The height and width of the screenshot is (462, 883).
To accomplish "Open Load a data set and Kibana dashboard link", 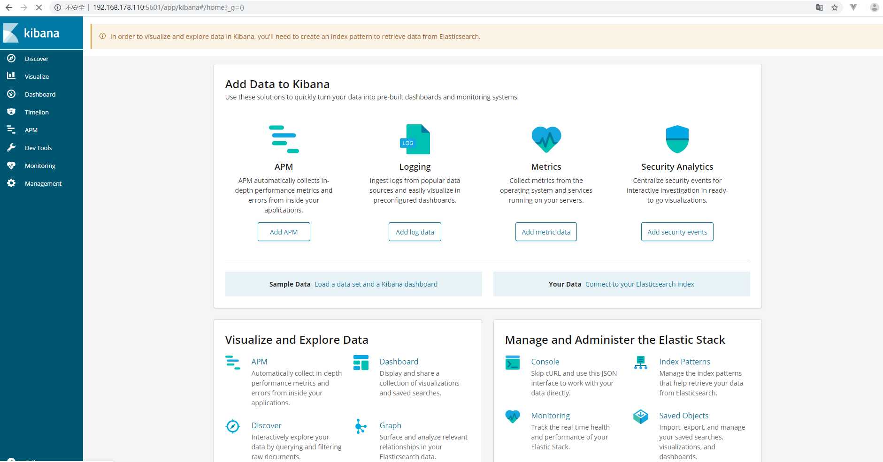I will click(x=376, y=284).
